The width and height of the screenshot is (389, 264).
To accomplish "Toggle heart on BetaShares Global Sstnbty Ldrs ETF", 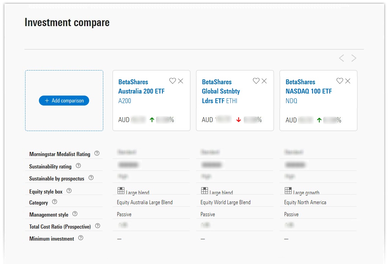I will [256, 81].
